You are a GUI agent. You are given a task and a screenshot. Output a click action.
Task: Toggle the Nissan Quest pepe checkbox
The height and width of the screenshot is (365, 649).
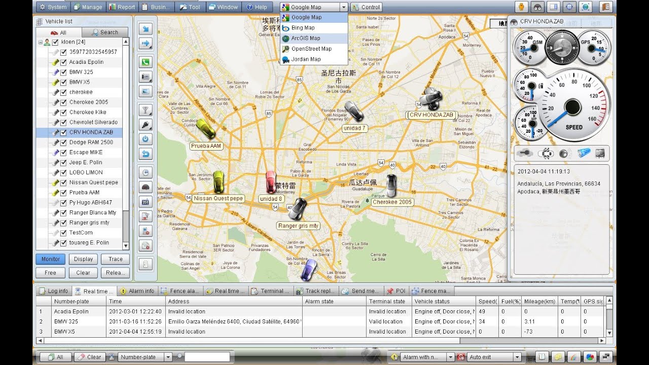[x=63, y=182]
